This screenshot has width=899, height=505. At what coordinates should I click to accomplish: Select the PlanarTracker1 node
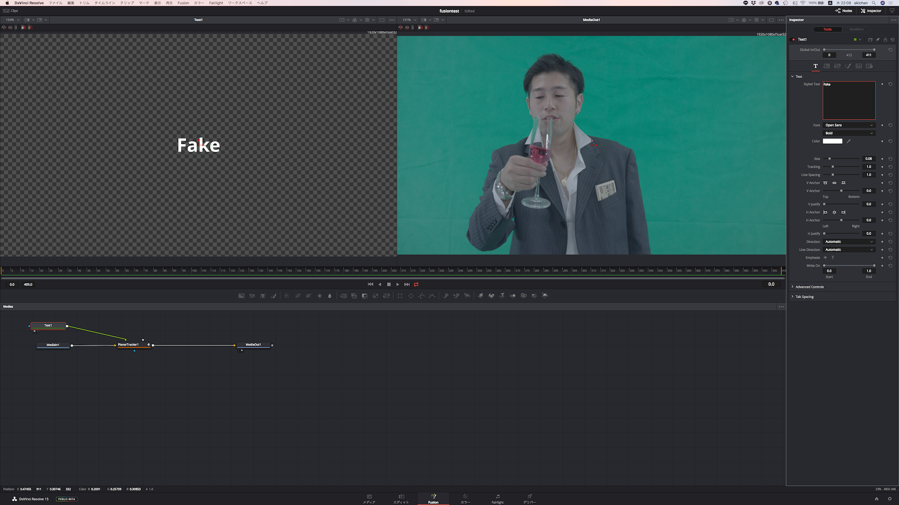pyautogui.click(x=128, y=345)
